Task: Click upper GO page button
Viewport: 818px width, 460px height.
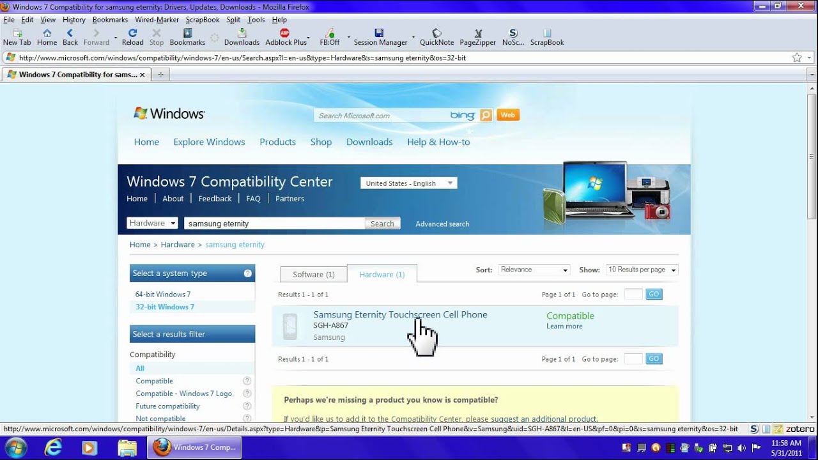Action: [x=654, y=294]
